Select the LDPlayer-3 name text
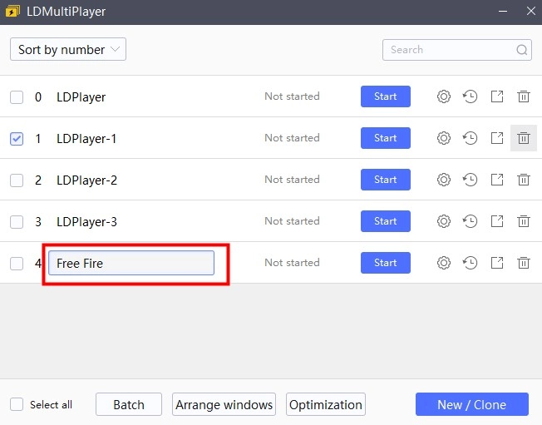This screenshot has width=542, height=425. coord(86,222)
